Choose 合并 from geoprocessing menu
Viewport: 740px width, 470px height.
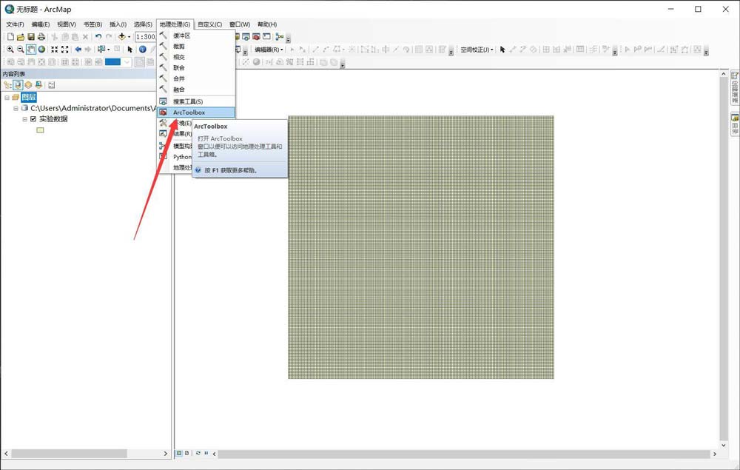coord(196,78)
